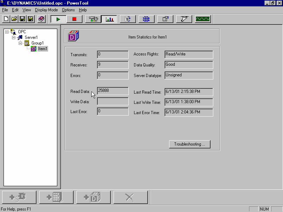Open a file with folder icon
Viewport: 283px width, 212px height.
pos(14,19)
